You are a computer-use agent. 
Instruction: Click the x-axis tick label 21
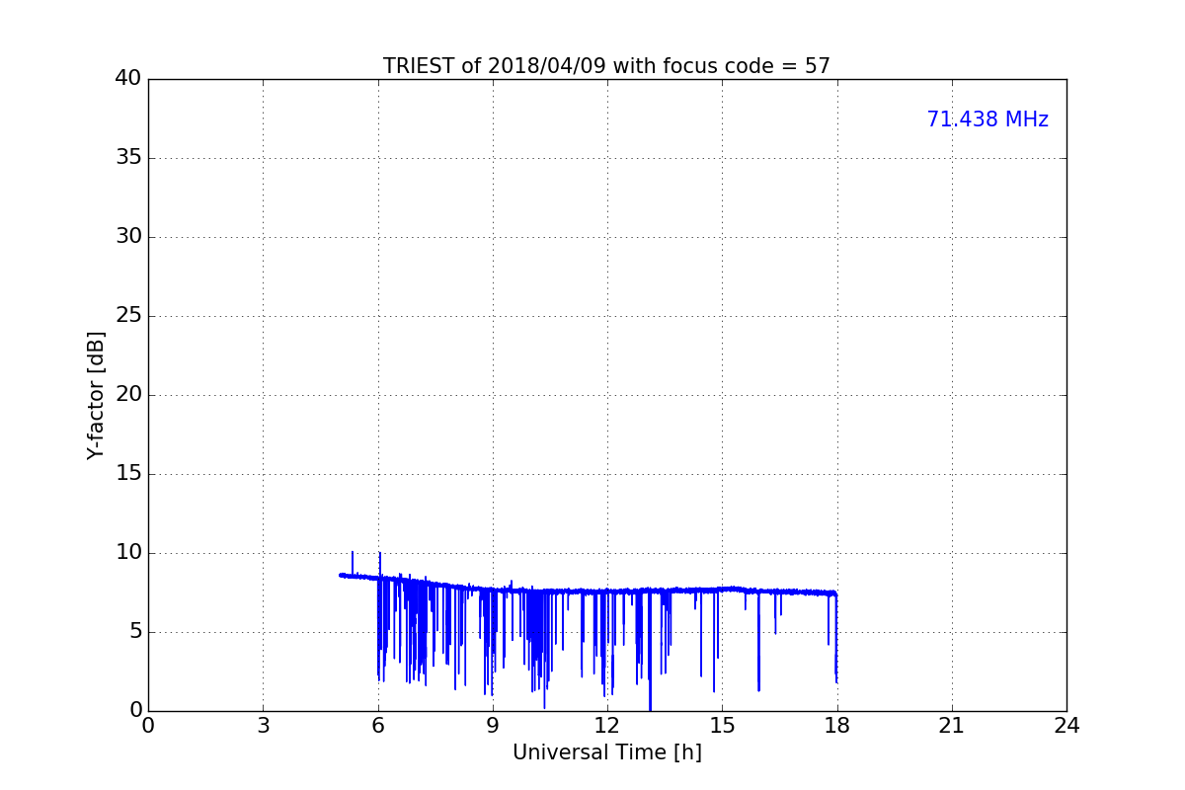click(952, 726)
